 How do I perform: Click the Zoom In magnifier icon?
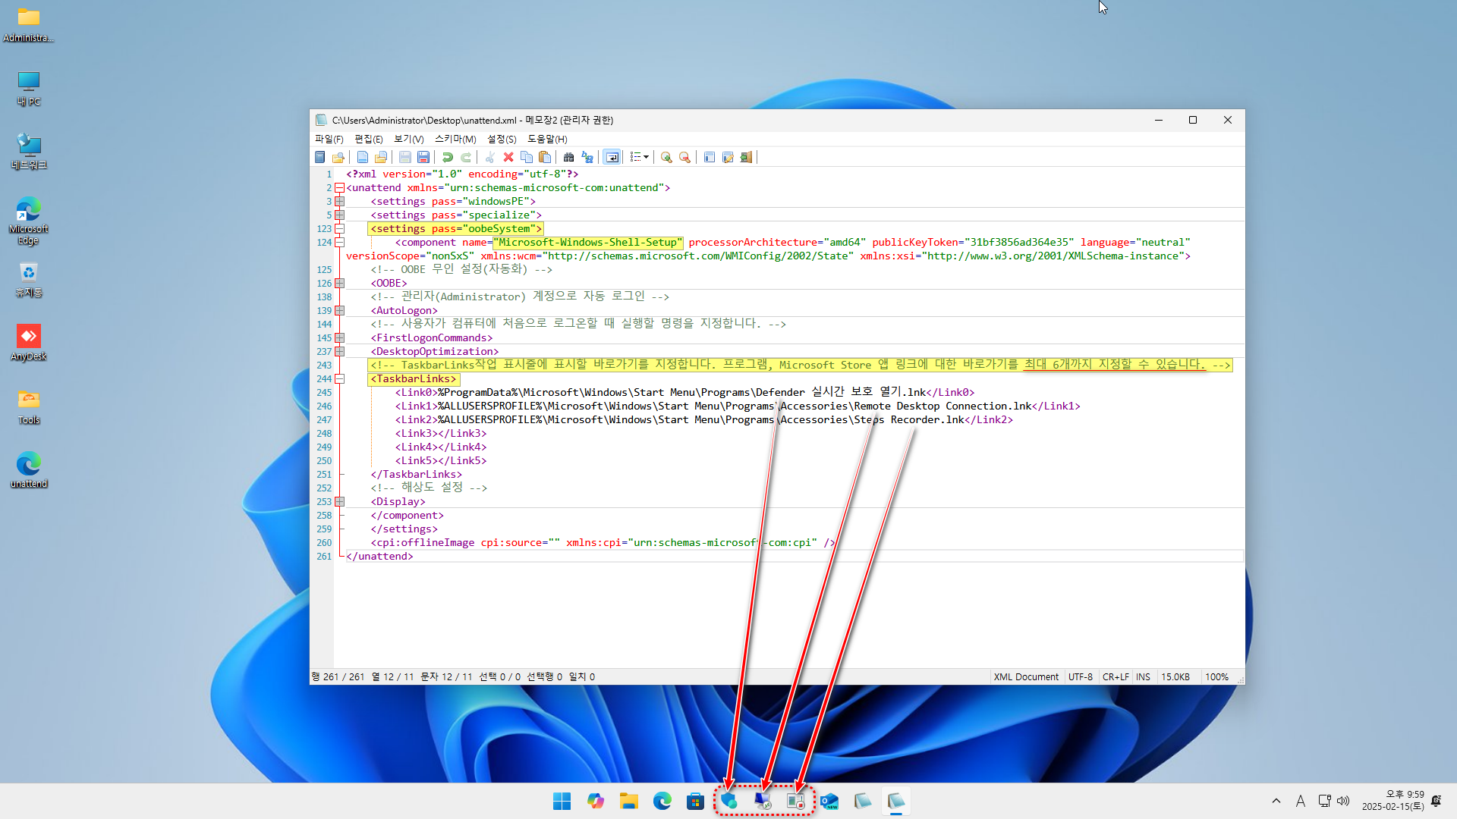(666, 157)
